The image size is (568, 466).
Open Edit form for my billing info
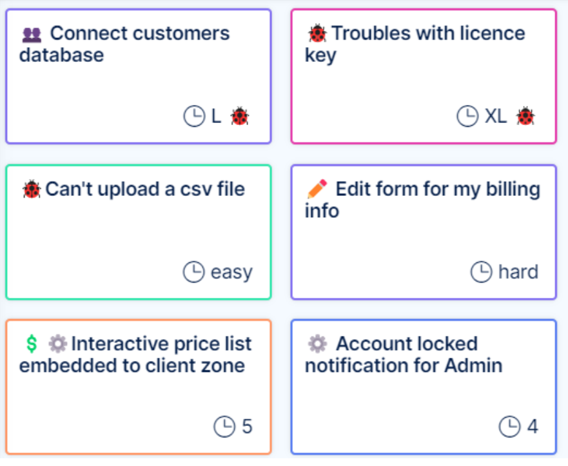(424, 232)
